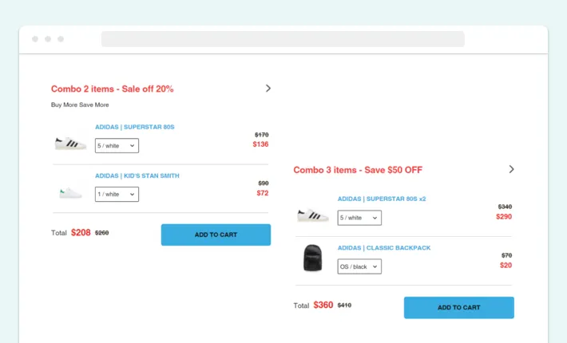Click the crossed-out $90 price

(264, 183)
